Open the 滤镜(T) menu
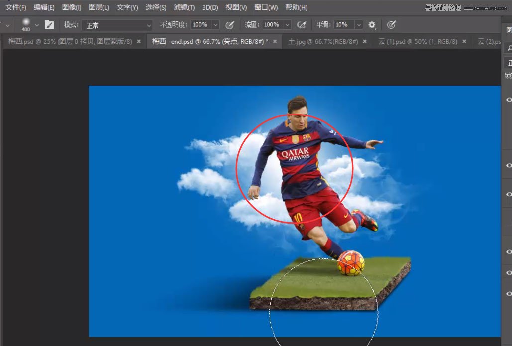 tap(184, 7)
